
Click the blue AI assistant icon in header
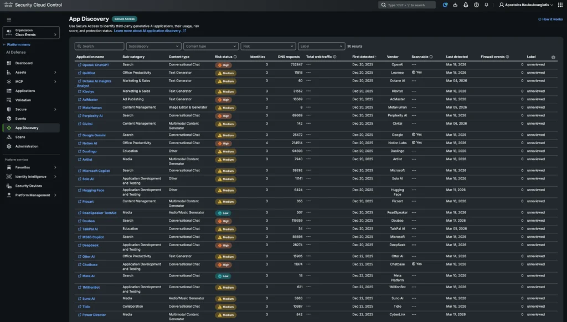446,5
